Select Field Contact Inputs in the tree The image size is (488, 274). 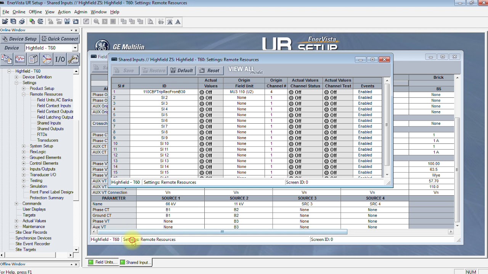tap(54, 106)
